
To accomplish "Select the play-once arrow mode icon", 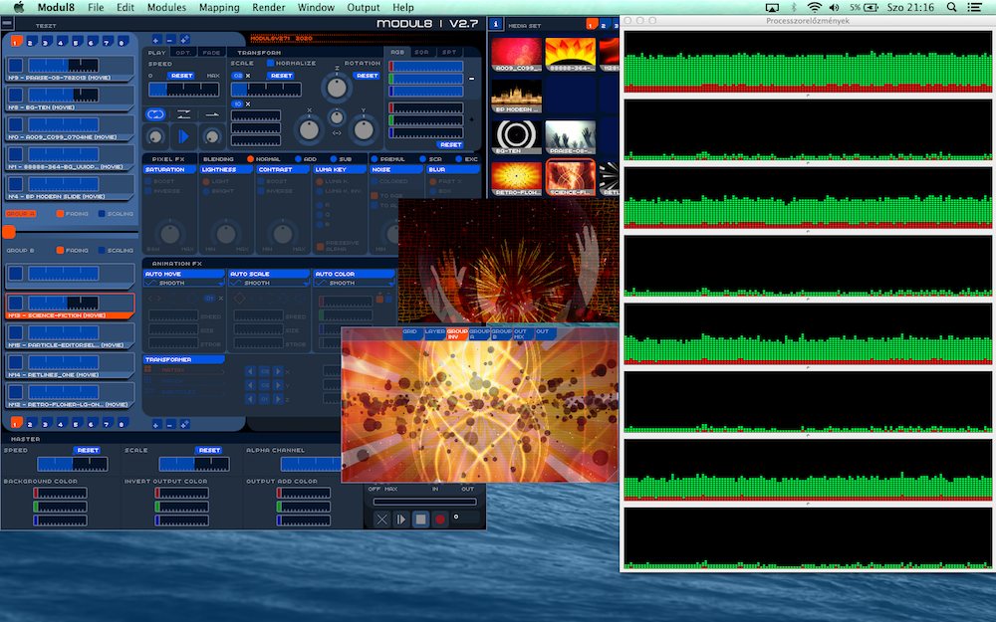I will coord(212,114).
